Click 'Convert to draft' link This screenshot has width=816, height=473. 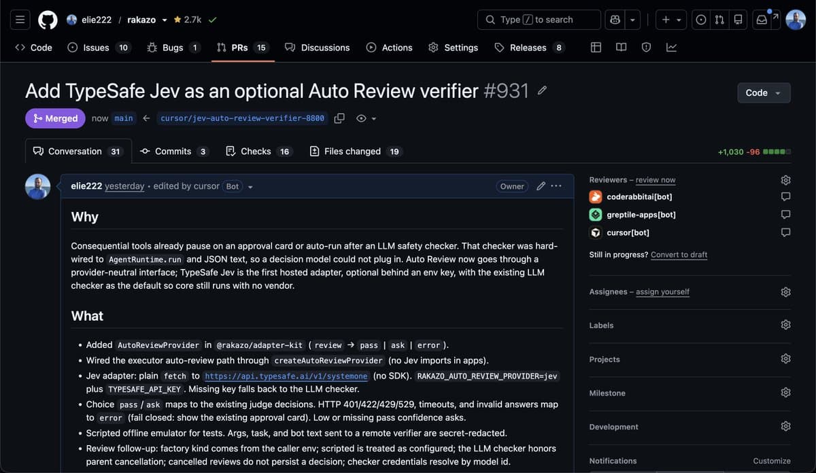point(679,255)
